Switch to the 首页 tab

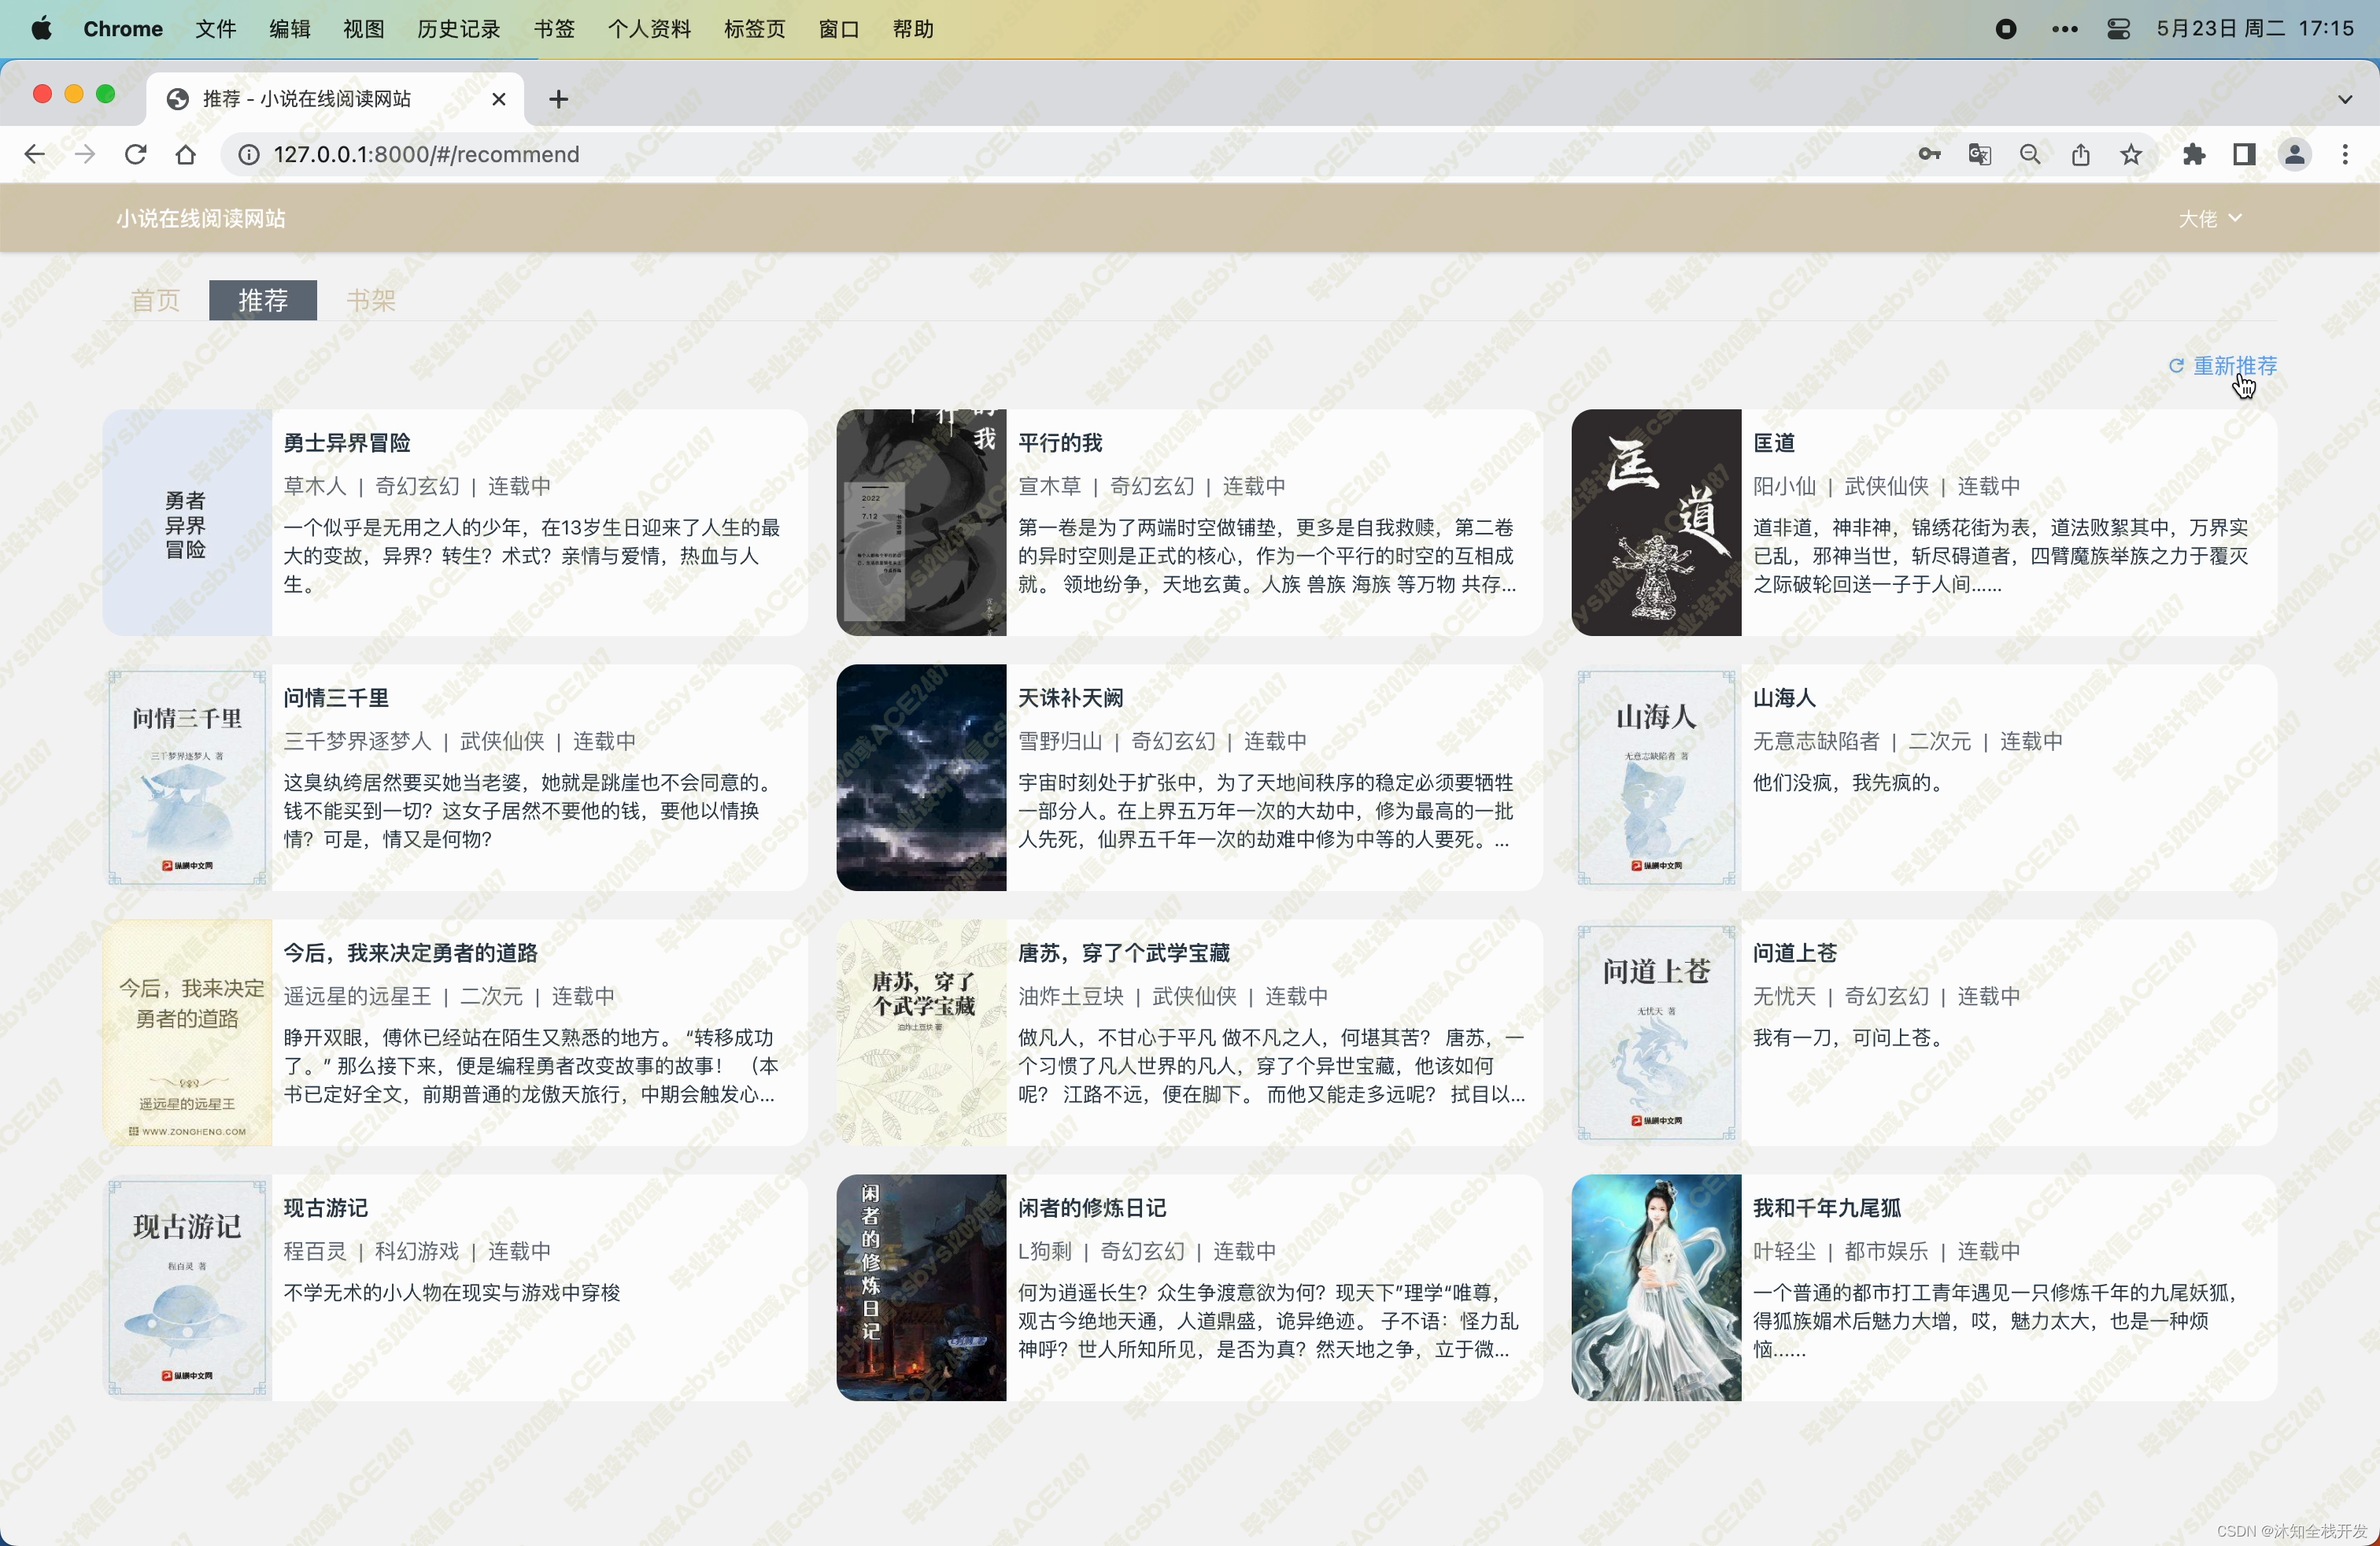click(156, 300)
